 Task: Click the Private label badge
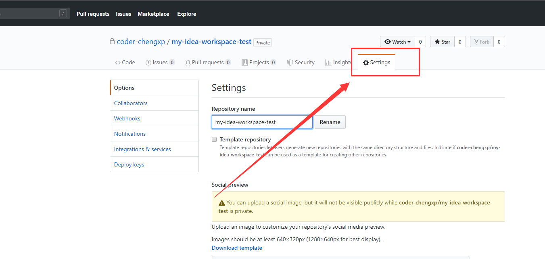coord(263,42)
